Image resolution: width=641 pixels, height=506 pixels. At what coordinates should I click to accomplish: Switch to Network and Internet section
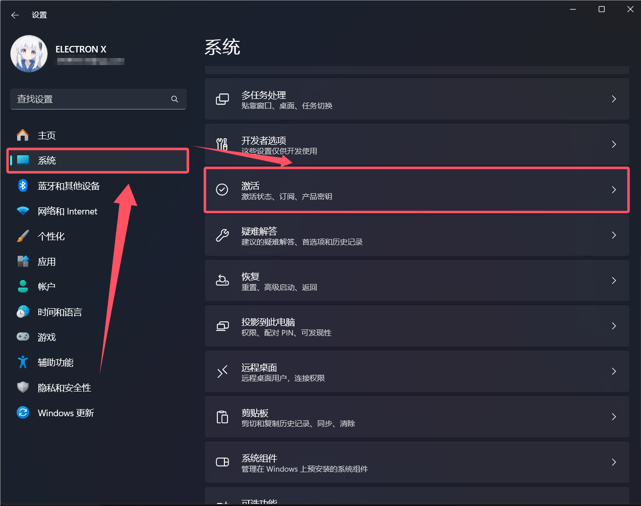point(67,211)
